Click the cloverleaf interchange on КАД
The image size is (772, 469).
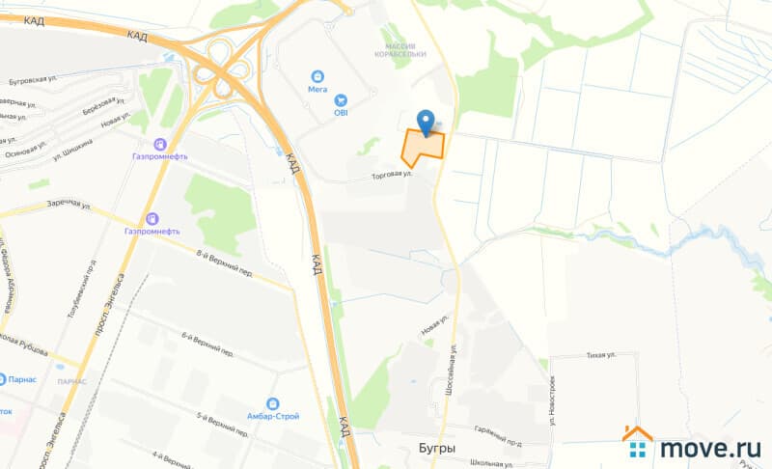[x=220, y=69]
